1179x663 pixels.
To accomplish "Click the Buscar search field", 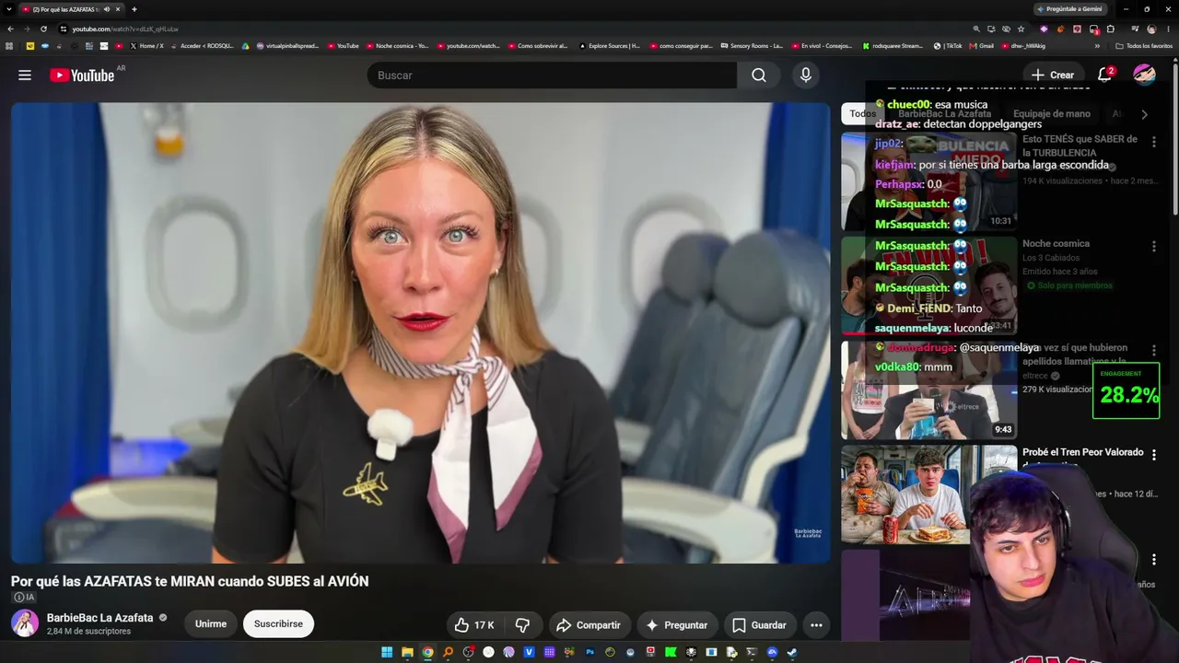I will pyautogui.click(x=552, y=76).
